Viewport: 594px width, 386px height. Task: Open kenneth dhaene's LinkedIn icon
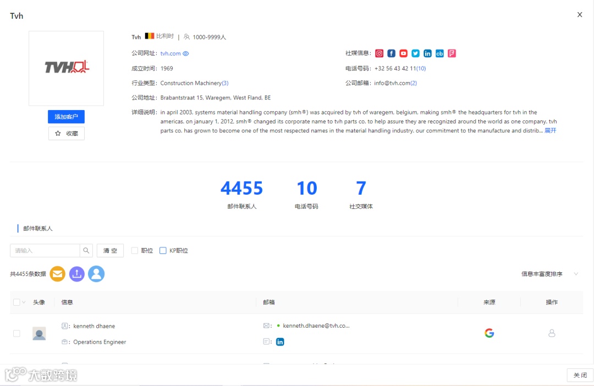pos(280,341)
